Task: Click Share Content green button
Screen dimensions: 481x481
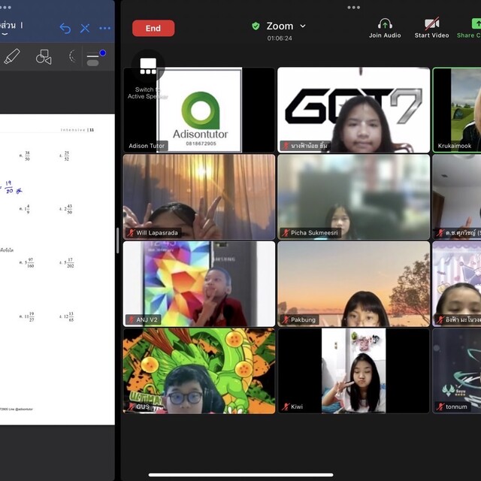Action: [470, 28]
